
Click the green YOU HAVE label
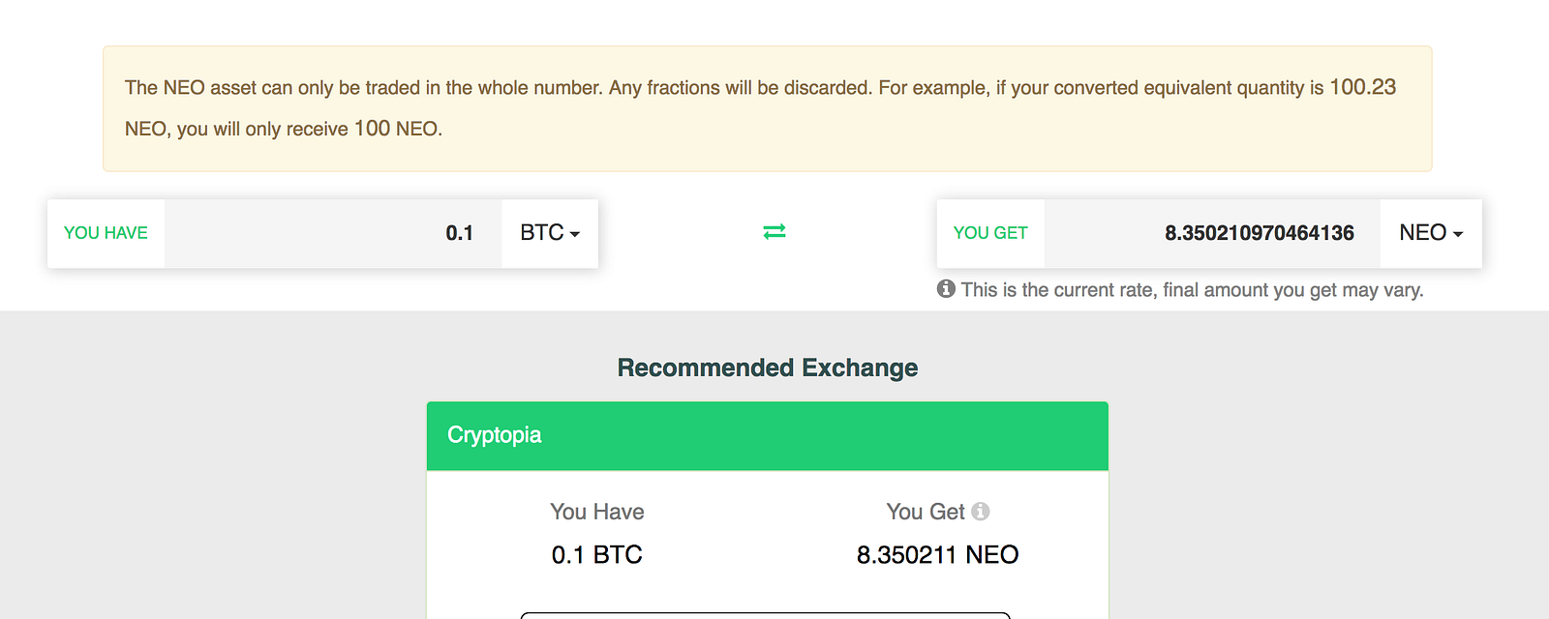click(106, 233)
